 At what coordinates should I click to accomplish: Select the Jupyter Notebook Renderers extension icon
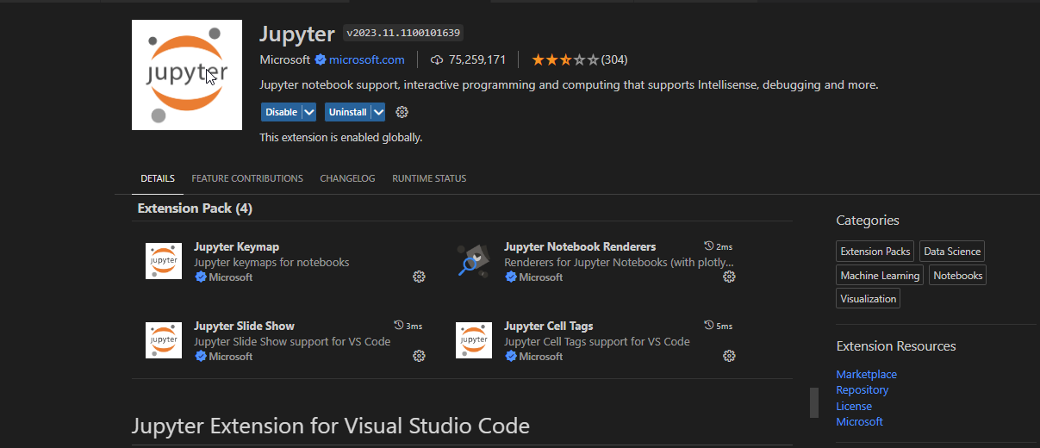click(473, 261)
